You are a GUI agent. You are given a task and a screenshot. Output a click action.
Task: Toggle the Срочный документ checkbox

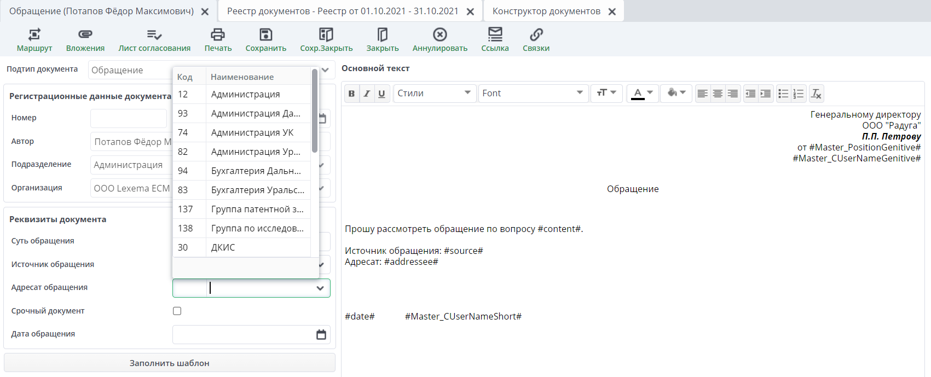pos(177,311)
